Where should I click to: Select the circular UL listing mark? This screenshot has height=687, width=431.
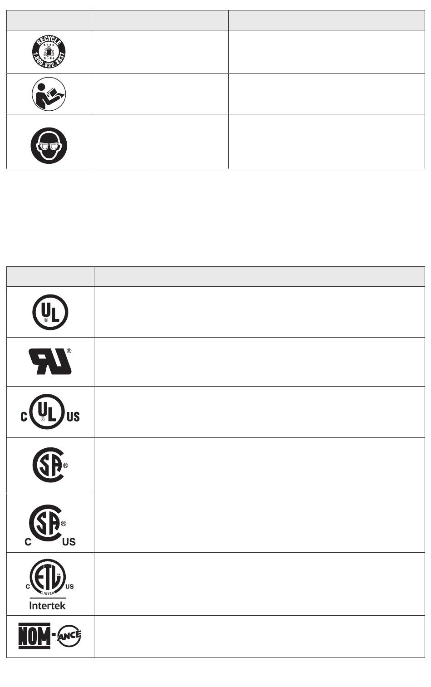click(x=50, y=312)
